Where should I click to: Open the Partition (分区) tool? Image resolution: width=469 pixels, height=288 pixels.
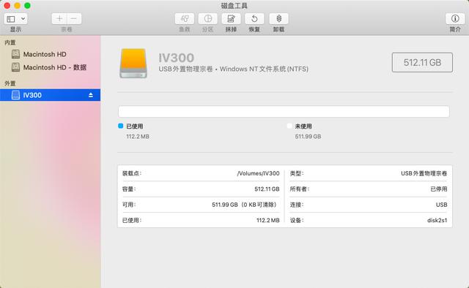coord(208,19)
